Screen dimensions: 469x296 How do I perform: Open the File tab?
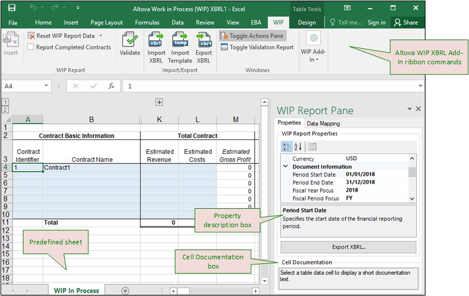click(x=13, y=22)
